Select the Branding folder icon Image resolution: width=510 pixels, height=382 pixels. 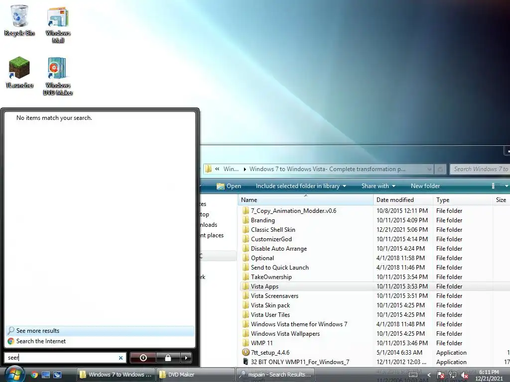pos(246,220)
